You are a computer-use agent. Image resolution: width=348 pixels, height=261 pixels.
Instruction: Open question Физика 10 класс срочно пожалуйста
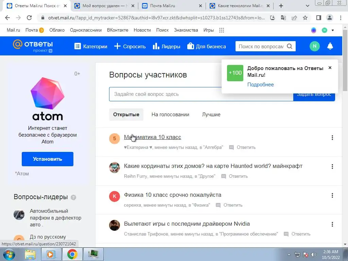[172, 195]
